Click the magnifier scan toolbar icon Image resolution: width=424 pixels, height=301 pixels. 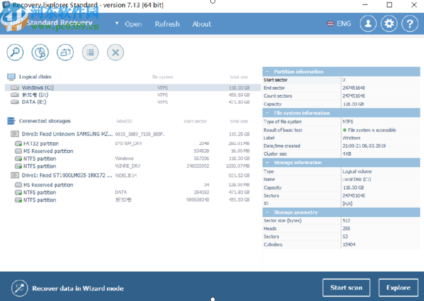pyautogui.click(x=15, y=52)
